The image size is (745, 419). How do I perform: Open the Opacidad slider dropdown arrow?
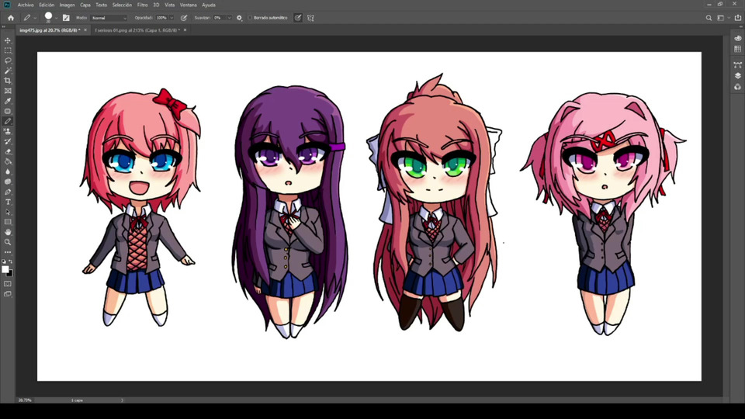point(172,18)
